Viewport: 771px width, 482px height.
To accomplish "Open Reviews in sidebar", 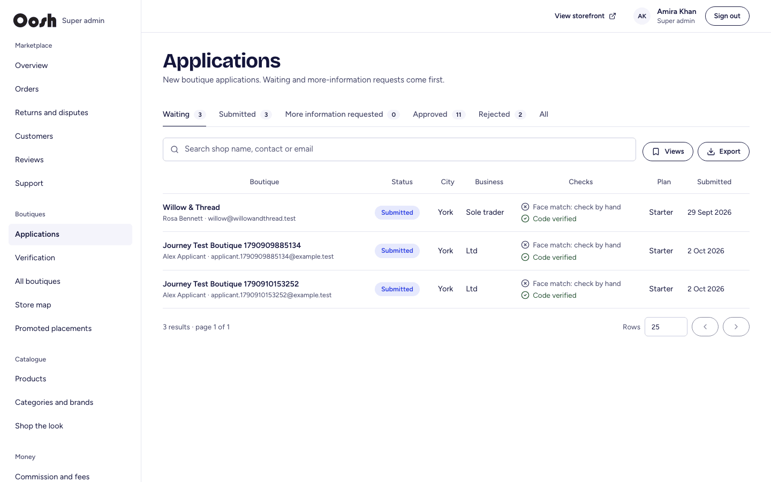I will [x=70, y=160].
